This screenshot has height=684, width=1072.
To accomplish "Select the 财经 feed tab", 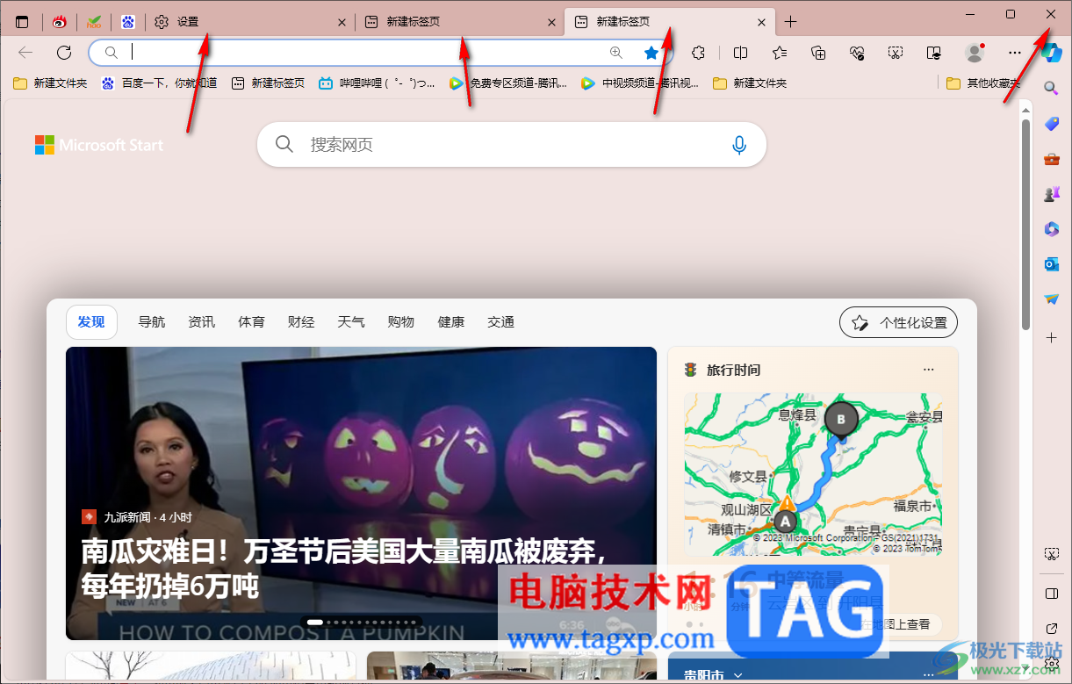I will (x=301, y=322).
